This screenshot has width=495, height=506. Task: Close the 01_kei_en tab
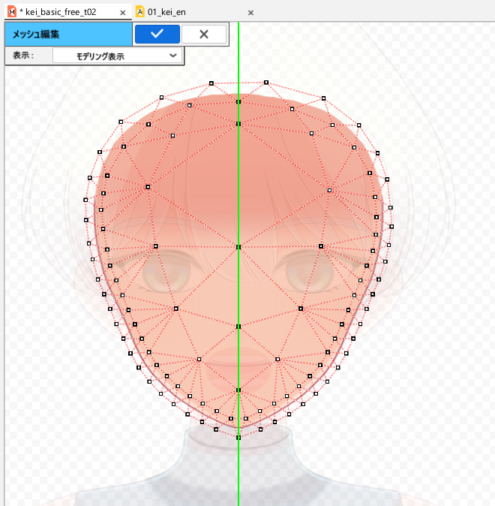(x=250, y=13)
